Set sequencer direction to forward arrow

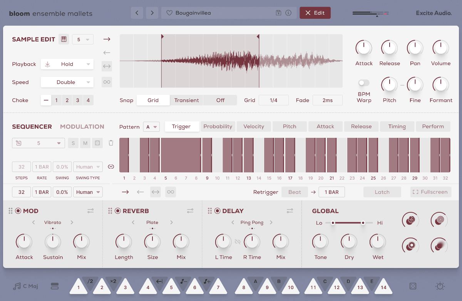click(x=125, y=192)
